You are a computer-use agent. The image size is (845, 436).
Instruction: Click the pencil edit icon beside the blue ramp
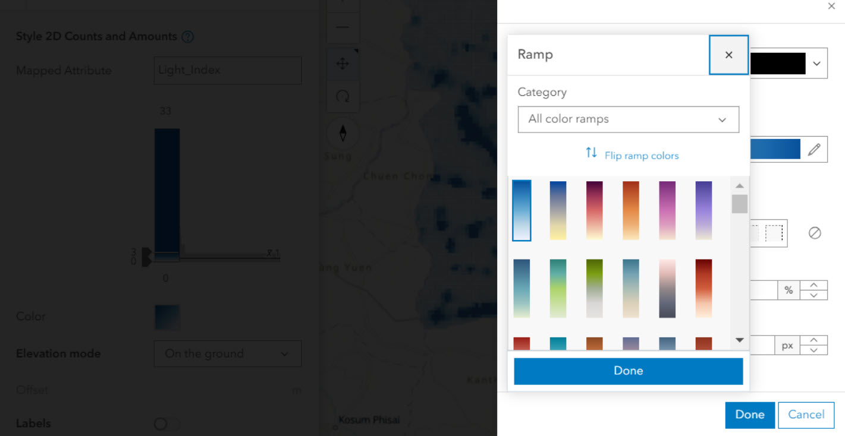point(814,150)
